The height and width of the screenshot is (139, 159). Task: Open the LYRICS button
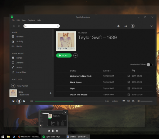pyautogui.click(x=115, y=101)
